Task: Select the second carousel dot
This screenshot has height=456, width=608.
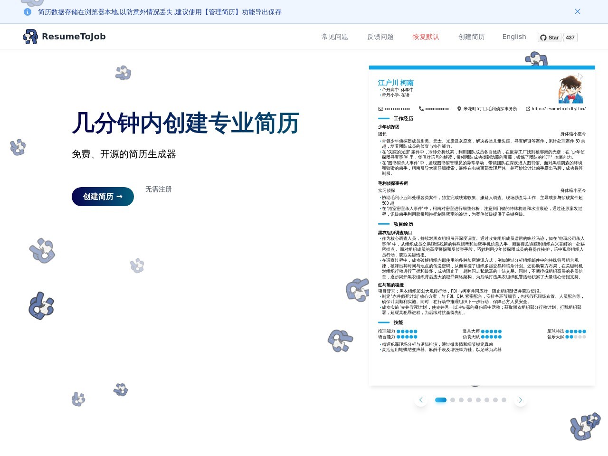Action: 453,400
